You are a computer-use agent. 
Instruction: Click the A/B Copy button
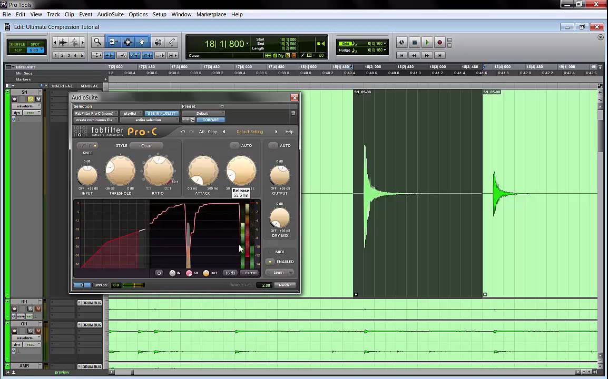pos(208,132)
